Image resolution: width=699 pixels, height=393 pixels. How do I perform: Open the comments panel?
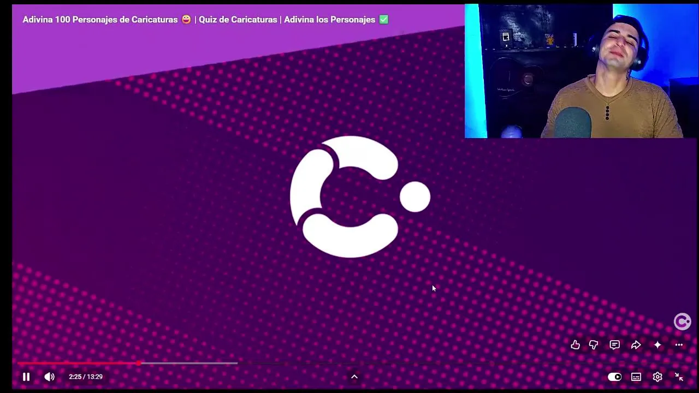click(x=615, y=345)
